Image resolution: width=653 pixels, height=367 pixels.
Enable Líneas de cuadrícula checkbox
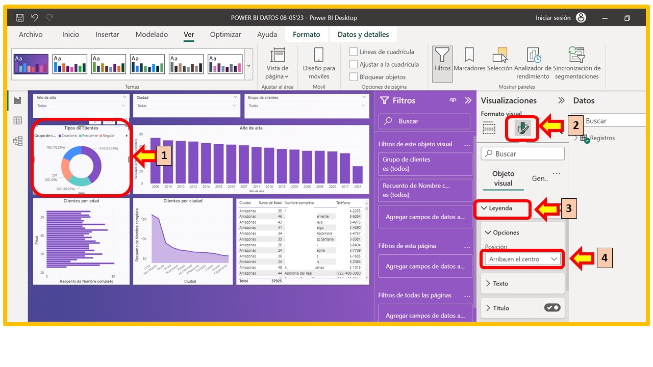353,51
